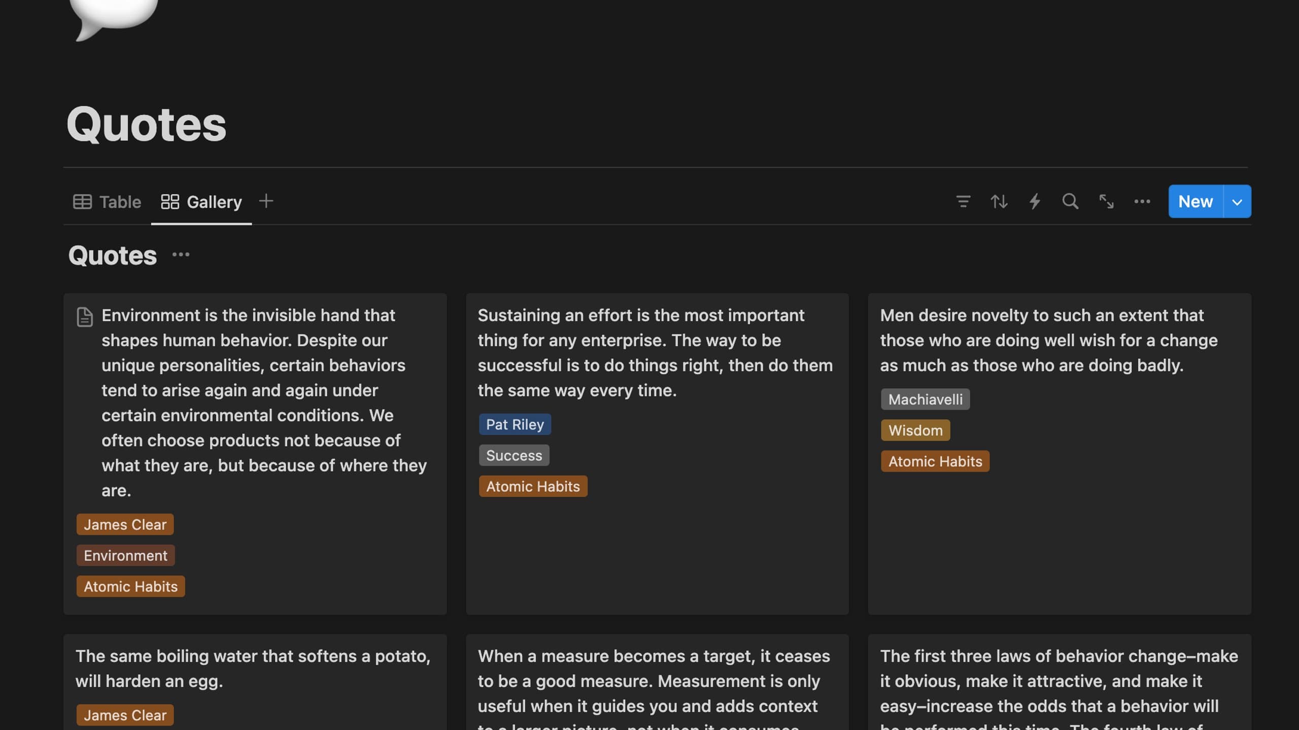This screenshot has height=730, width=1299.
Task: Open automations via the lightning bolt icon
Action: point(1035,202)
